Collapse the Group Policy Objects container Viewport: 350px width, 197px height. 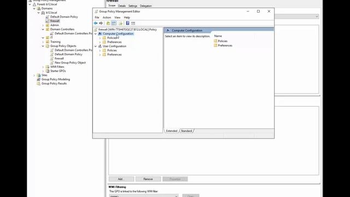click(43, 46)
